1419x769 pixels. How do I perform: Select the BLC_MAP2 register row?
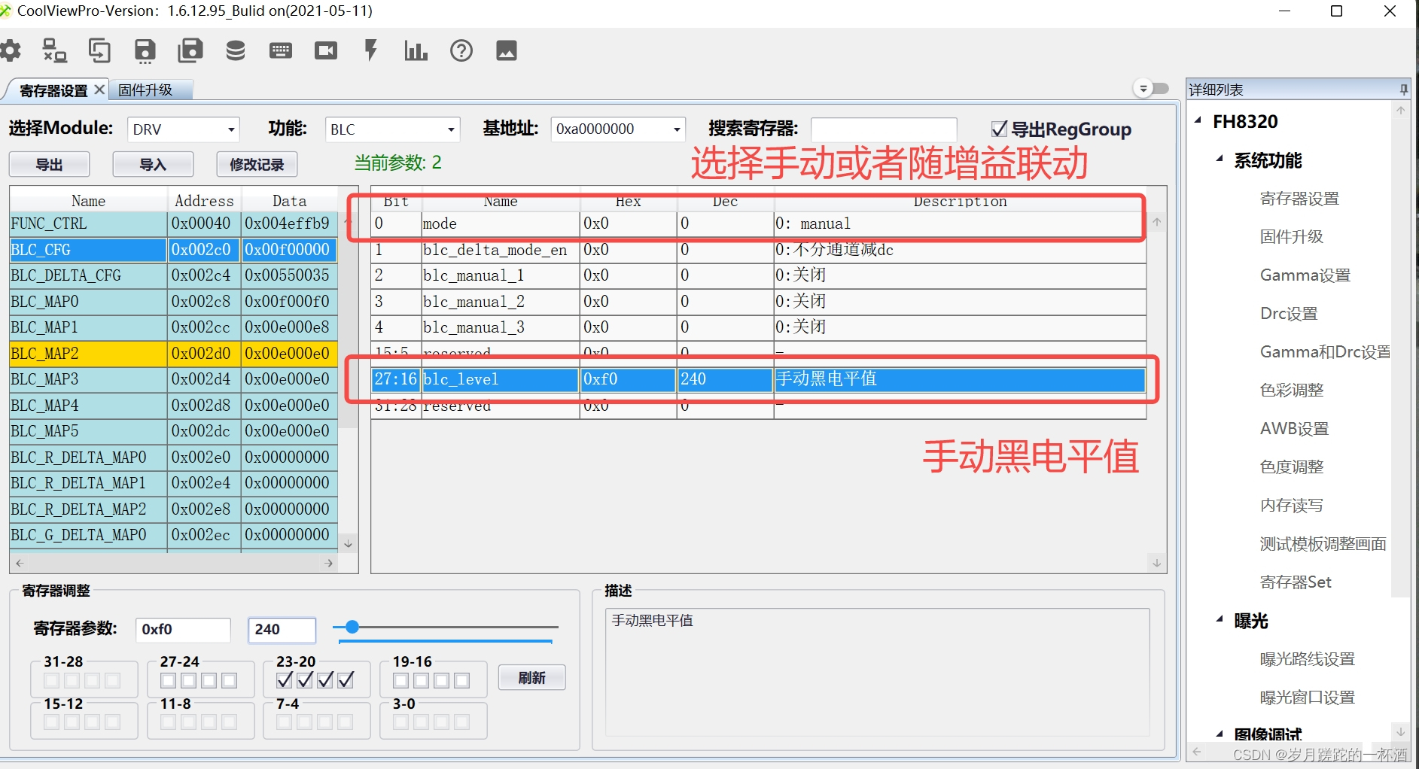174,354
